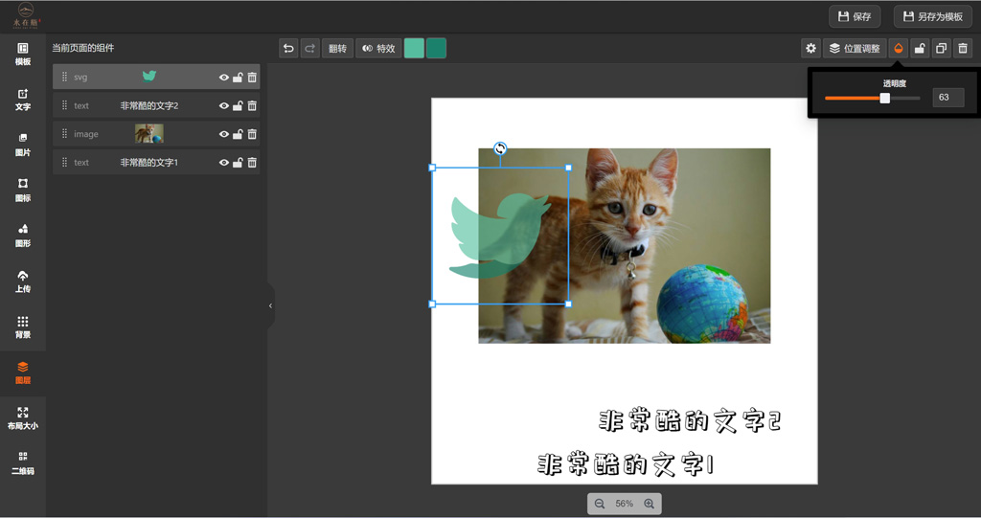Image resolution: width=981 pixels, height=518 pixels.
Task: Open the 背景 background panel
Action: click(23, 327)
